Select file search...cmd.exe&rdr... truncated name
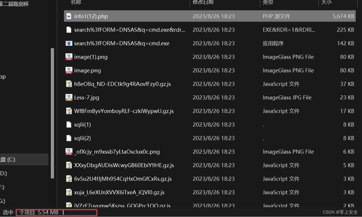 130,30
